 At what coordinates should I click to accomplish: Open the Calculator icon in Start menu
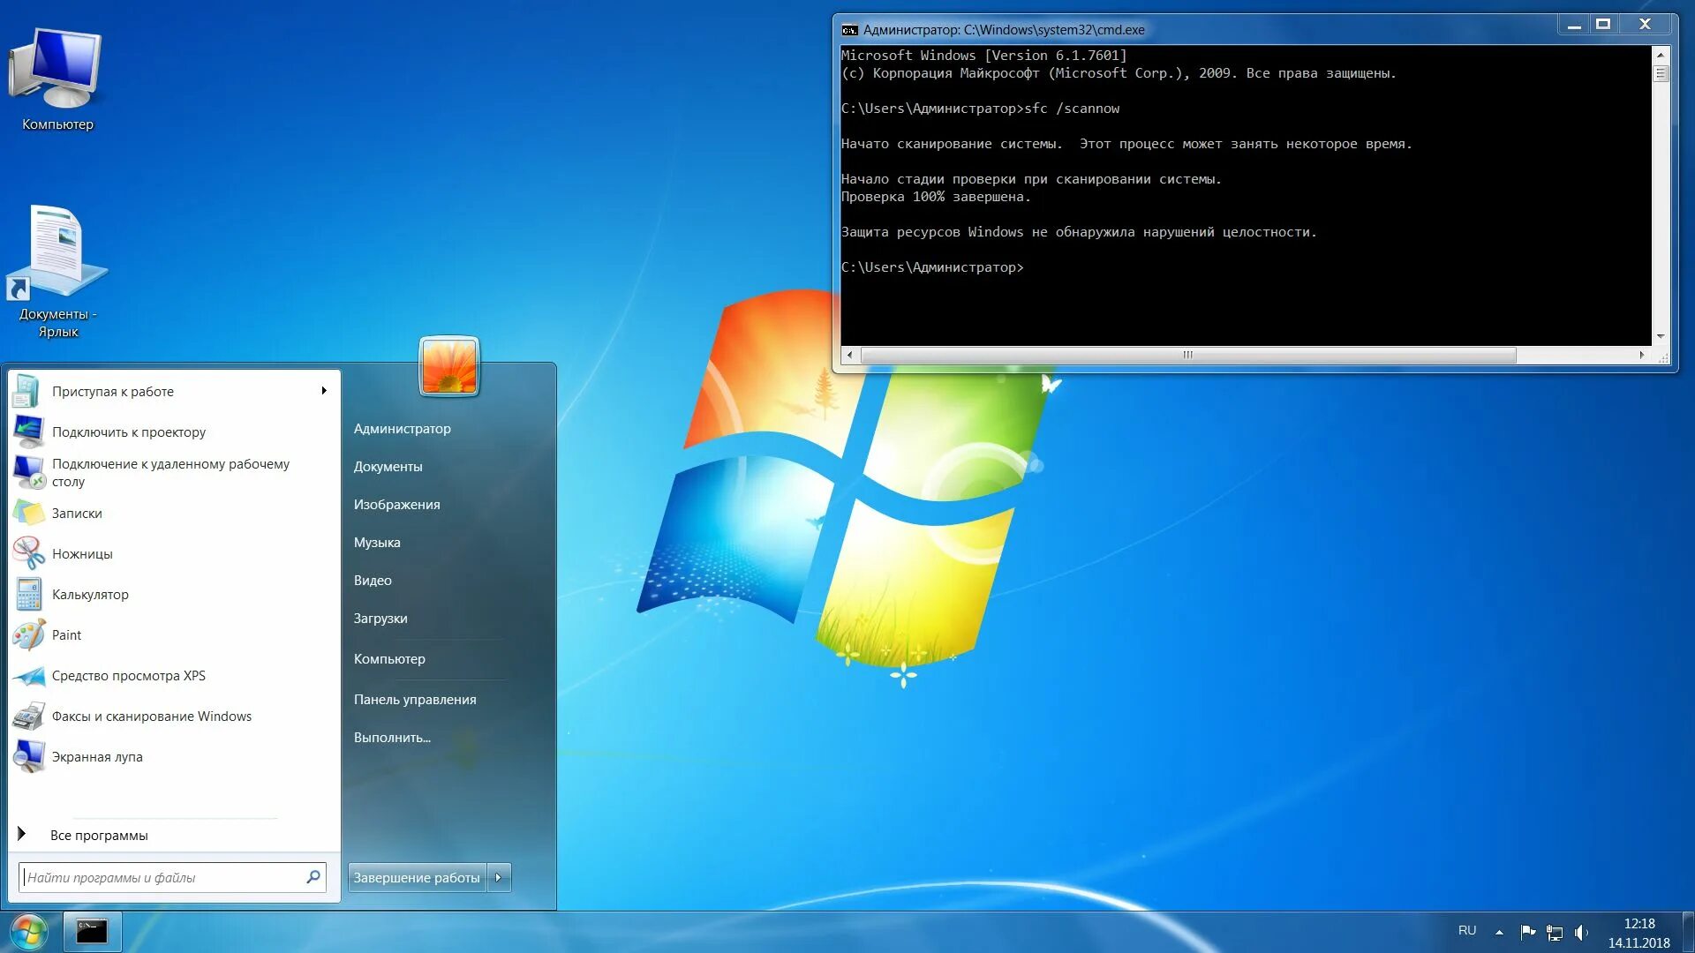click(29, 595)
